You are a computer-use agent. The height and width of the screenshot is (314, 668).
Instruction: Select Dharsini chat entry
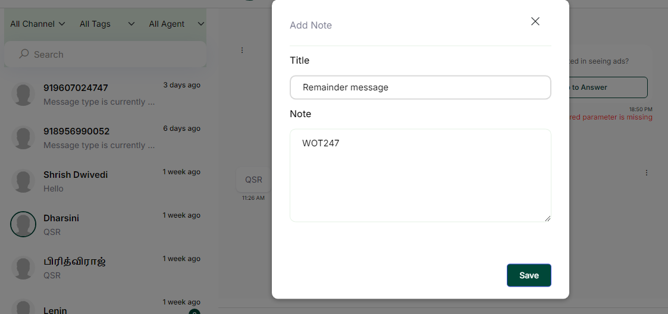point(107,224)
